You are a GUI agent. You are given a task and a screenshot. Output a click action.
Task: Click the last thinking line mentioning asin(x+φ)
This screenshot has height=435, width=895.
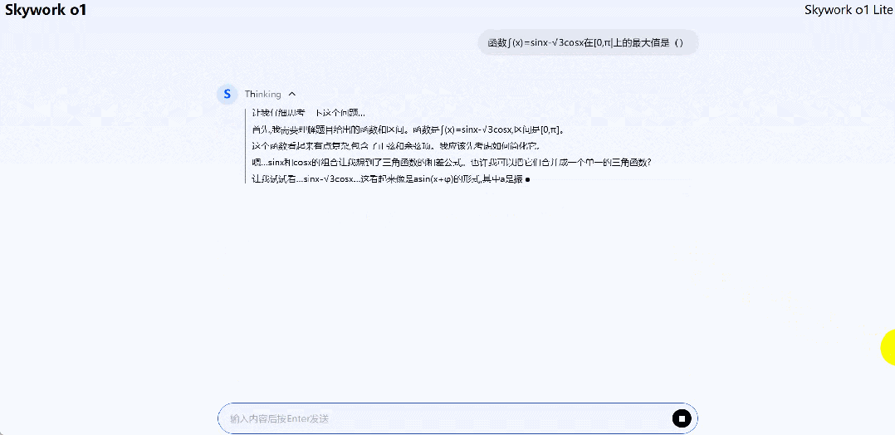click(x=387, y=179)
